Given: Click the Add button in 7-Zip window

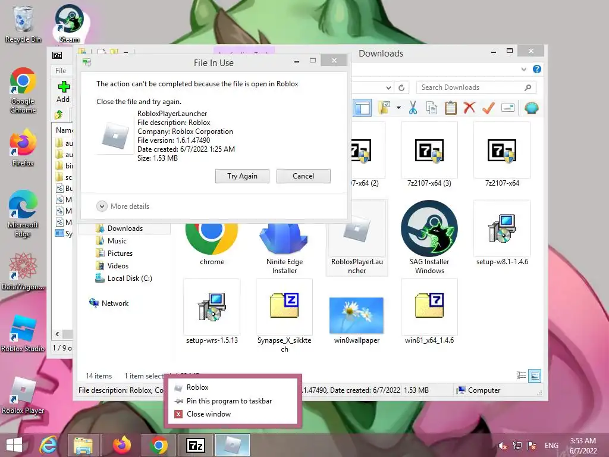Looking at the screenshot, I should (63, 92).
